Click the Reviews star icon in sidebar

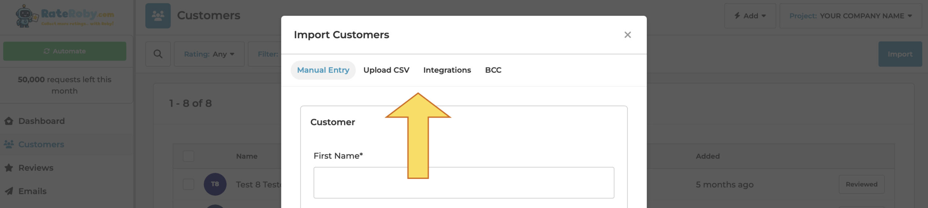click(x=9, y=168)
